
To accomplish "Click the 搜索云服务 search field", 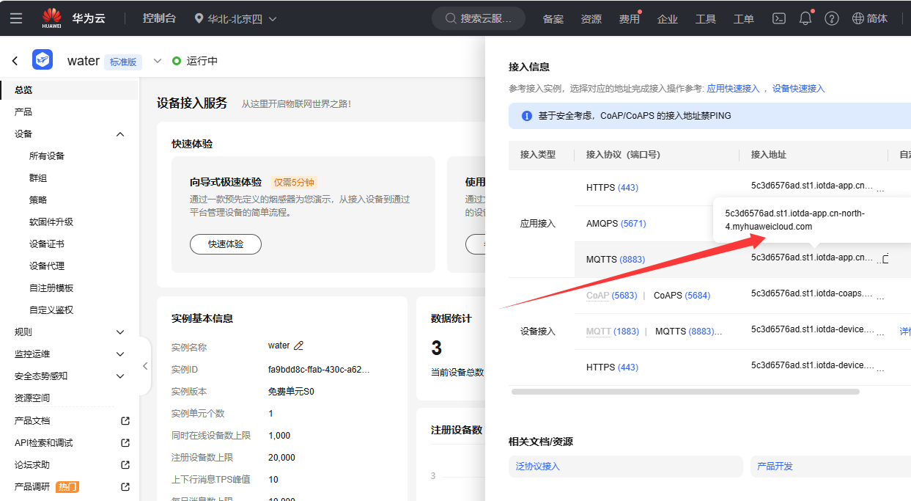I will [x=478, y=18].
